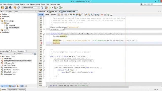Open the Navigate menu
Screen dimensions: 162x91
(x=10, y=4)
